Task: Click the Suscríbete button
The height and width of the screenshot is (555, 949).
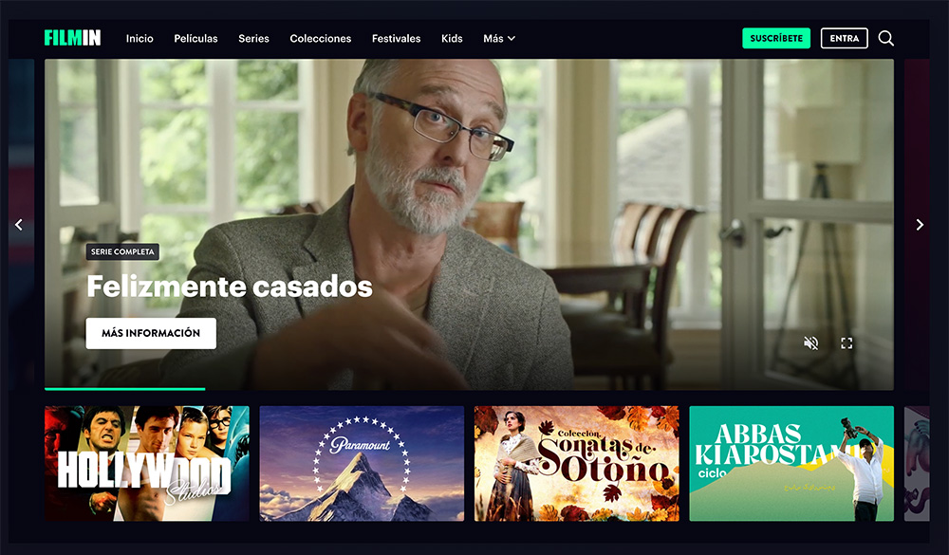Action: pyautogui.click(x=776, y=38)
